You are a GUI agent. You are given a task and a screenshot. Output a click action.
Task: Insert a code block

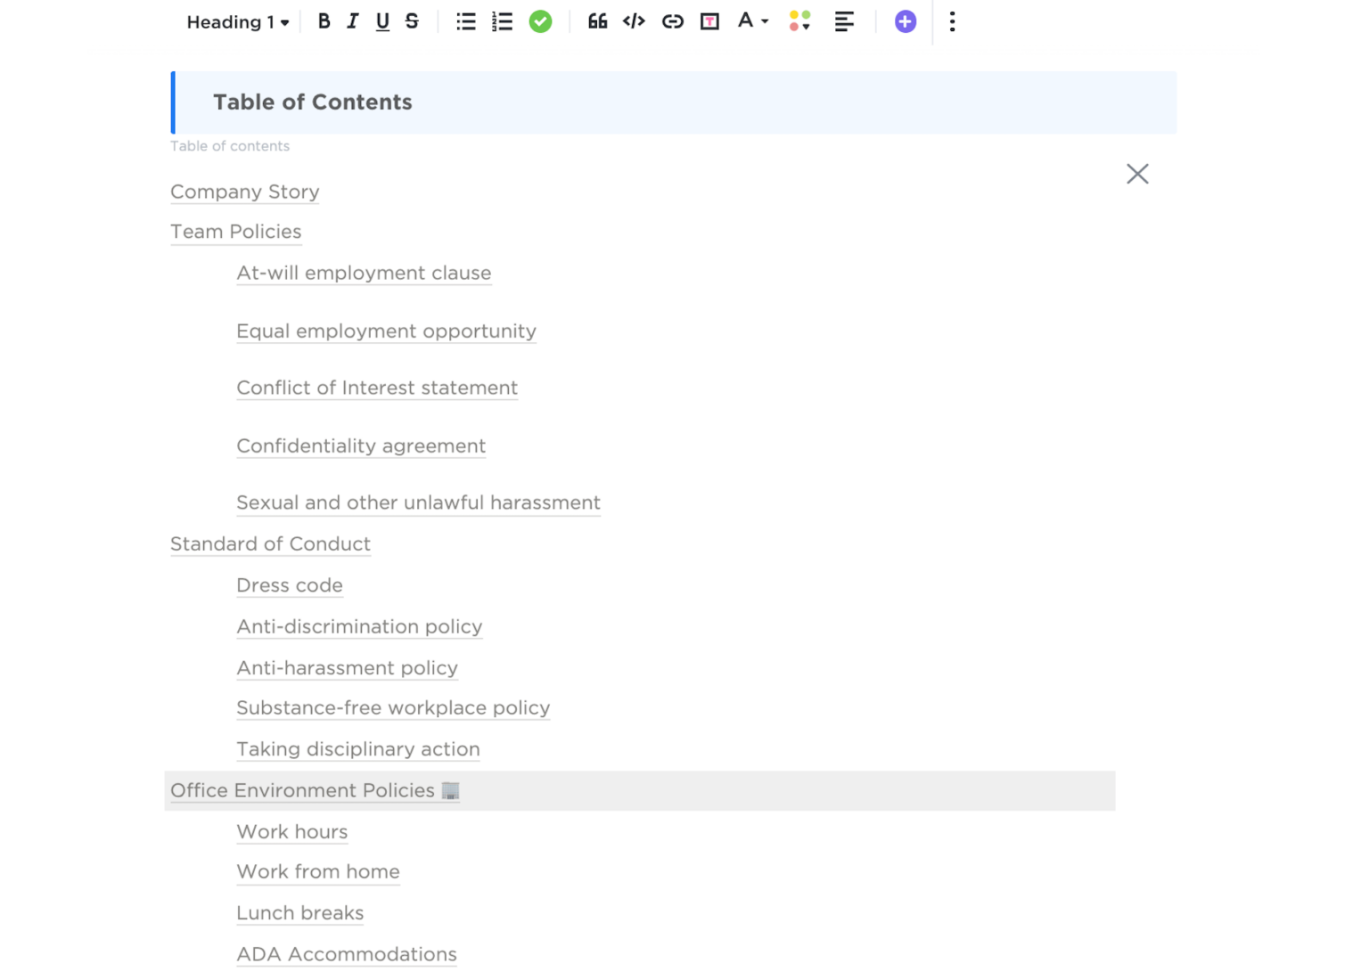(634, 21)
